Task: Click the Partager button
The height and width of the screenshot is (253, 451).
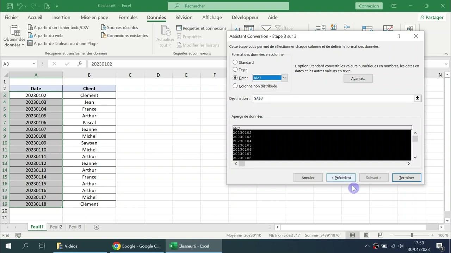Action: tap(432, 17)
